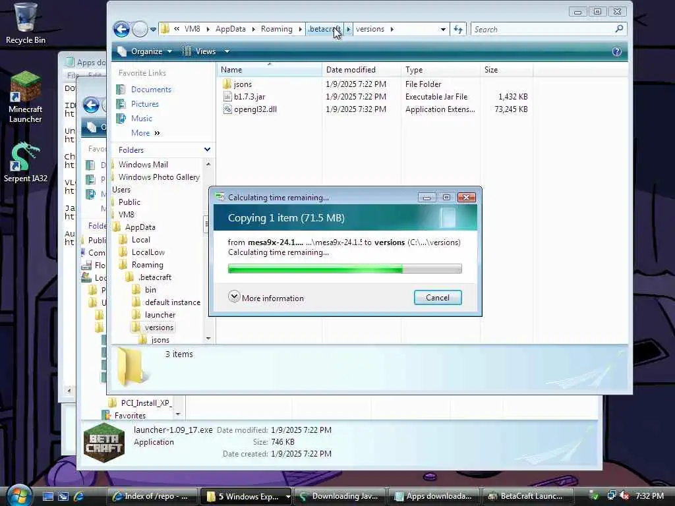Viewport: 675px width, 506px height.
Task: Expand the breadcrumb overflow chevron
Action: [x=177, y=29]
